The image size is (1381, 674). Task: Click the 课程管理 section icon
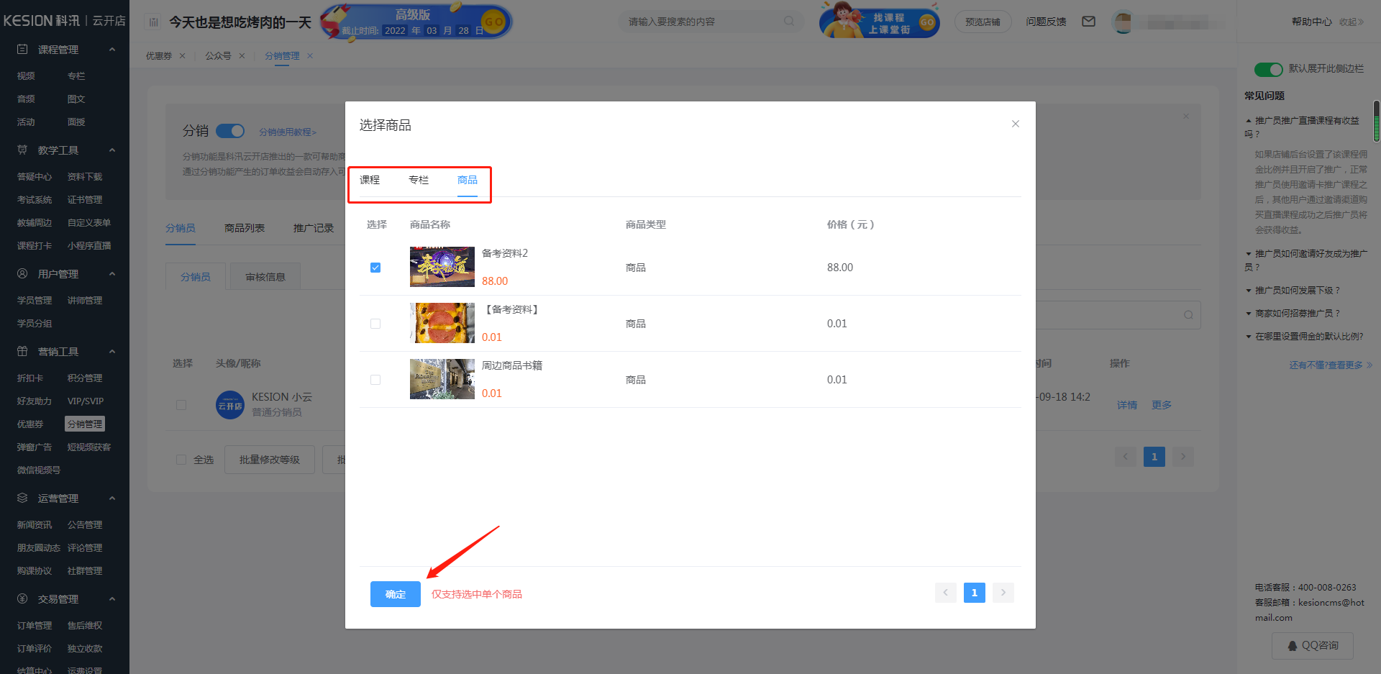22,50
